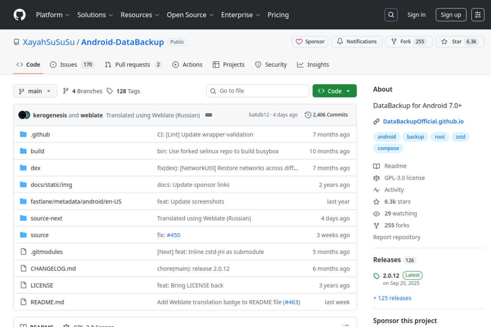
Task: Open the .github folder icon
Action: 23,134
